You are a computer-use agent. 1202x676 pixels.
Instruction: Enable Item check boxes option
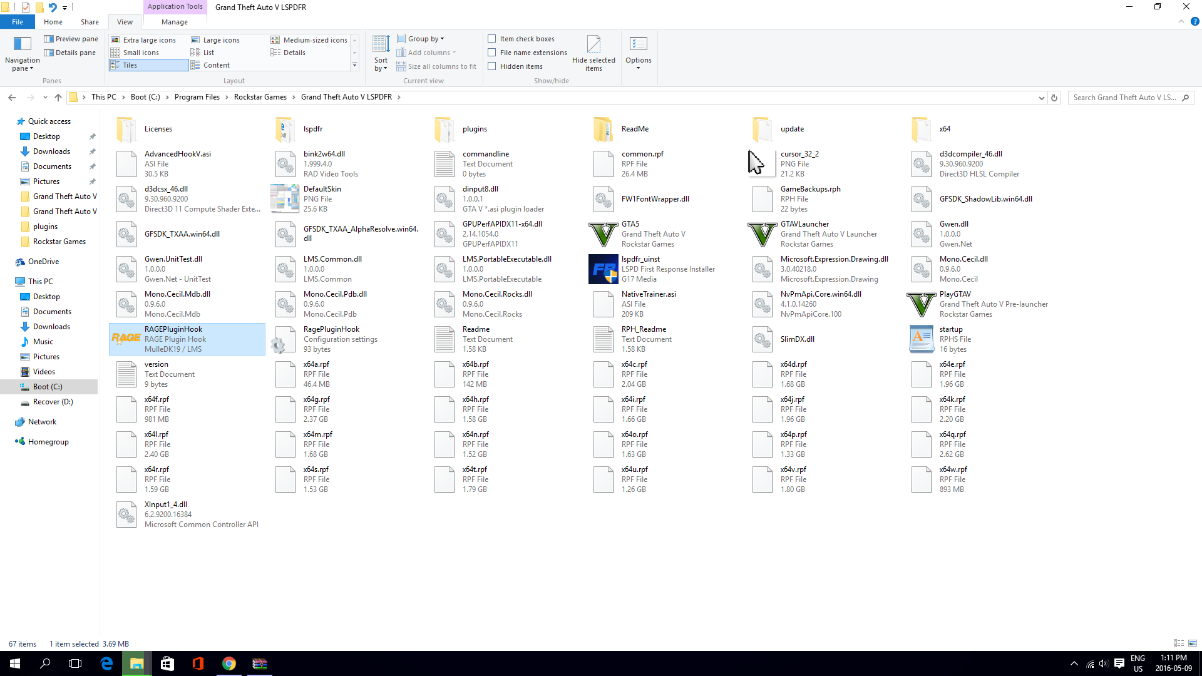492,39
